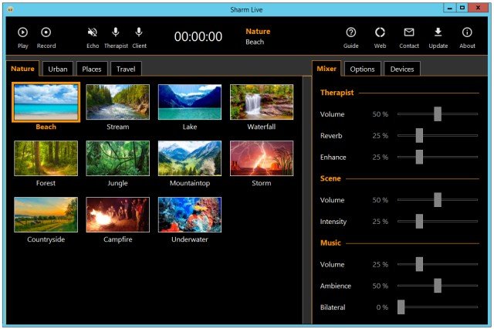Open the Web icon
The height and width of the screenshot is (329, 494).
click(x=380, y=32)
